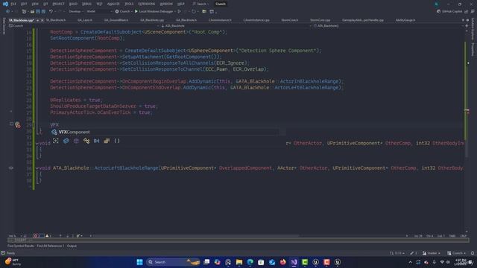Click the fifth IntelliSense filter icon

pos(96,141)
